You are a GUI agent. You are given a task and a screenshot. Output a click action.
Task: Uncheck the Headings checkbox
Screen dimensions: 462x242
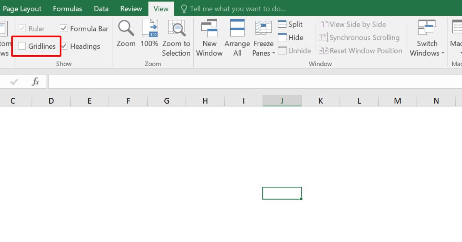pos(64,46)
